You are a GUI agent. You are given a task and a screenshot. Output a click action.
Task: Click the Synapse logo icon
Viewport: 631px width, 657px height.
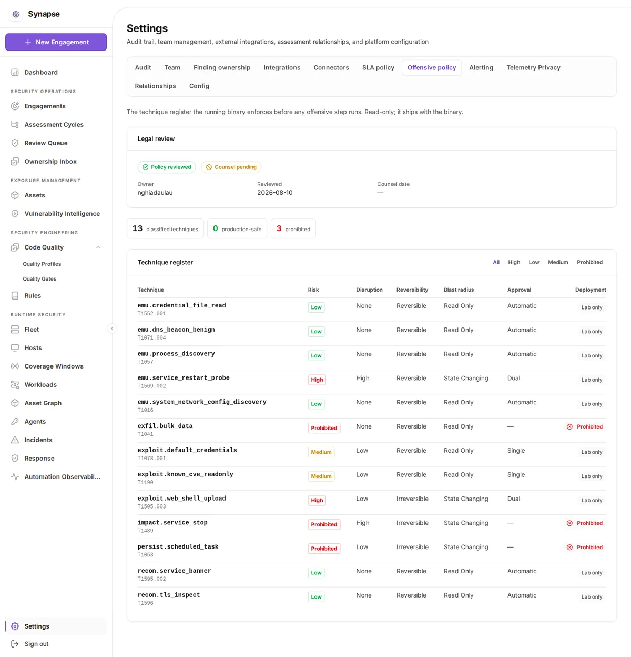pyautogui.click(x=16, y=14)
